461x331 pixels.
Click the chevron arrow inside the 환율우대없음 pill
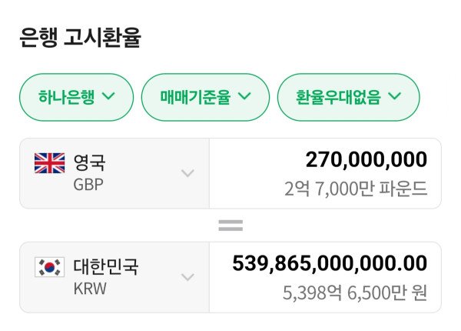pos(395,97)
